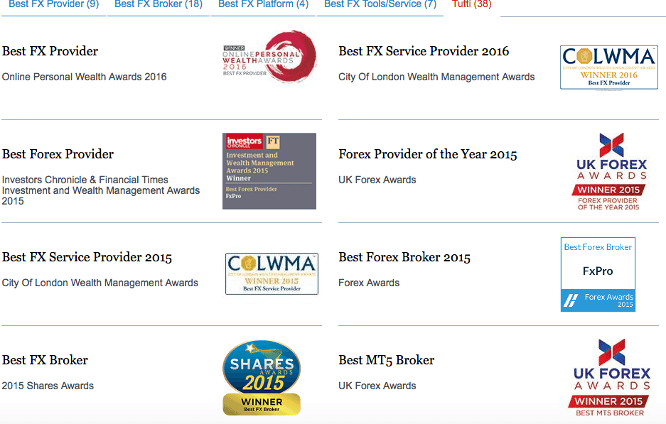This screenshot has height=424, width=666.
Task: Open the Best FX Provider (9) tab
Action: pyautogui.click(x=53, y=5)
